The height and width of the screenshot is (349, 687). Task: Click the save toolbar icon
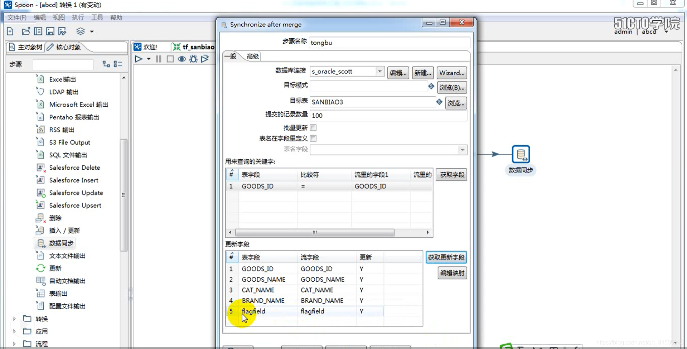click(50, 31)
